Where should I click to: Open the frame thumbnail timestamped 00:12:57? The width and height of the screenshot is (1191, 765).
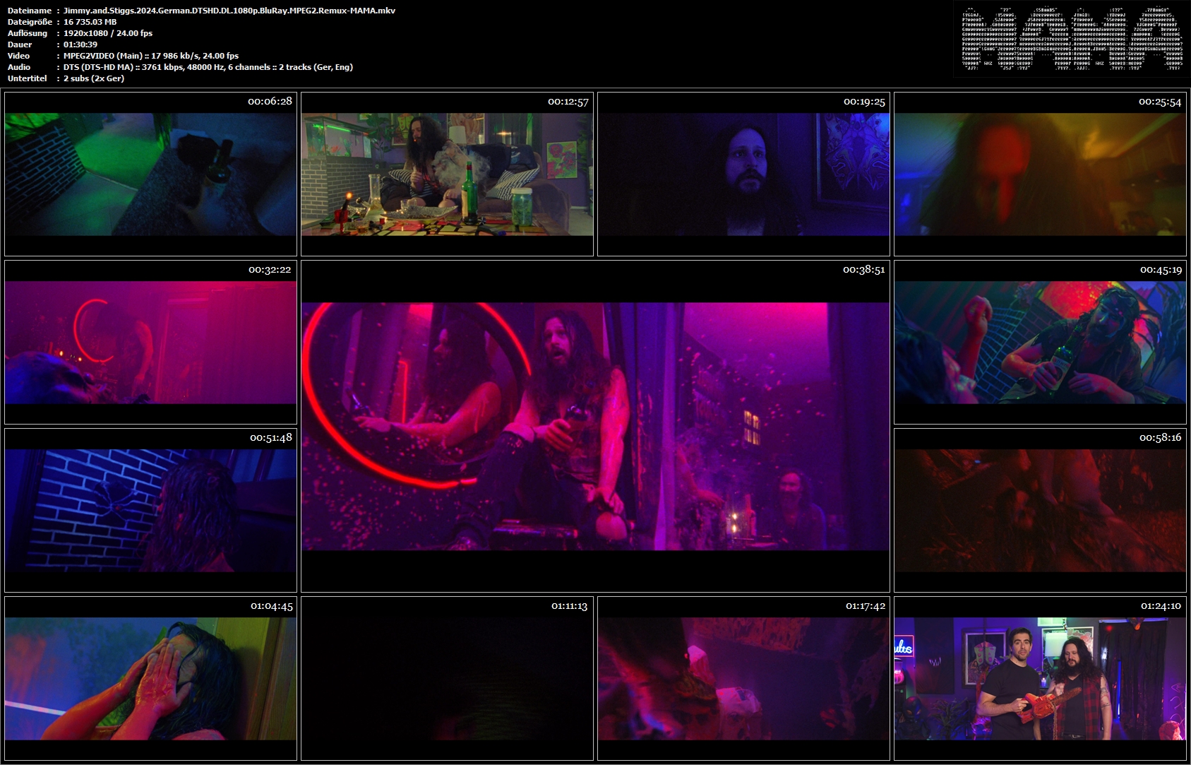(x=447, y=174)
